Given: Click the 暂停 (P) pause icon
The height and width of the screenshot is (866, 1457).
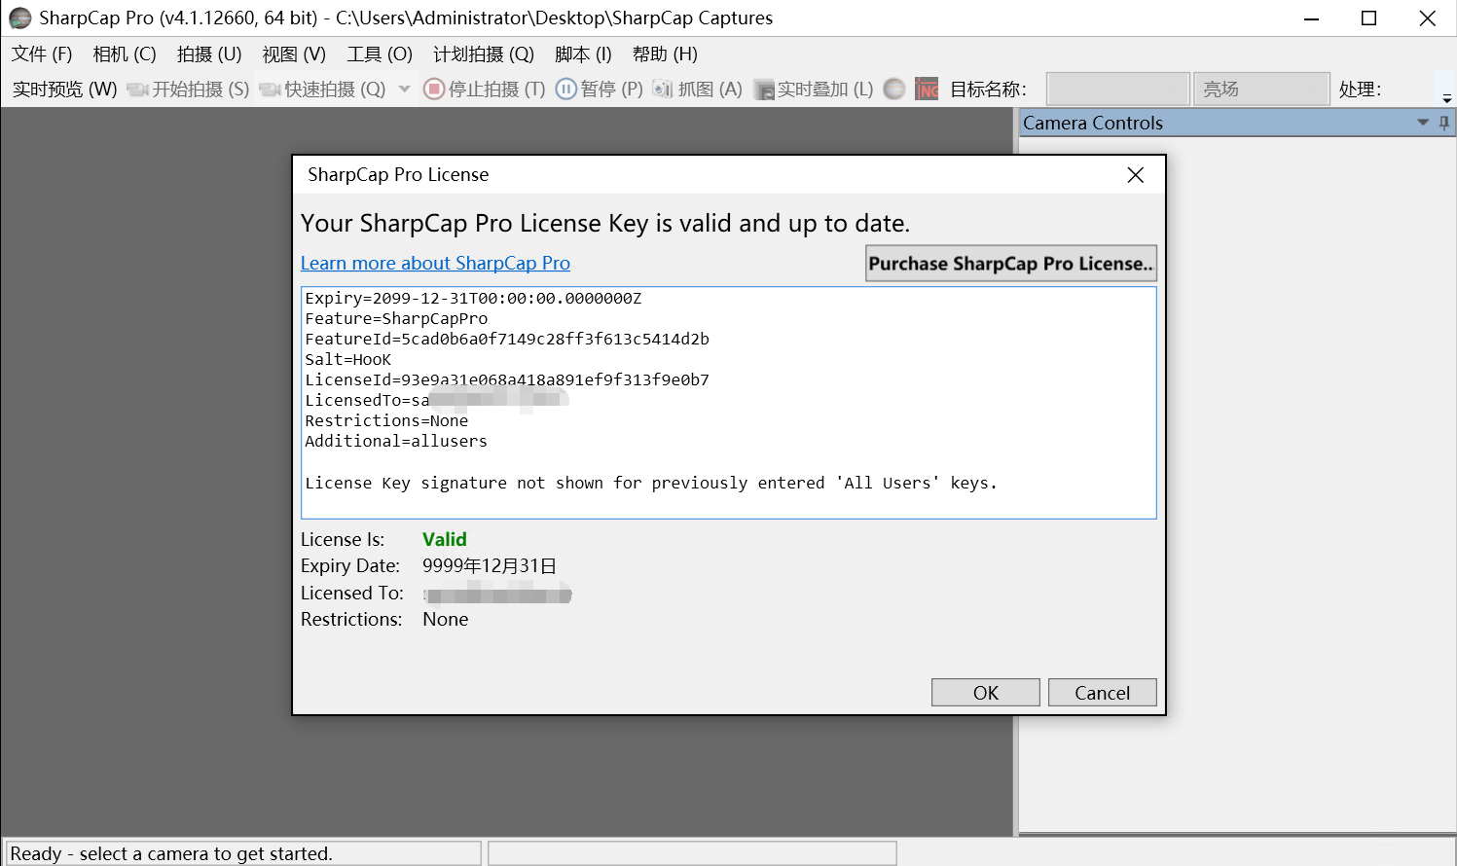Looking at the screenshot, I should tap(566, 90).
